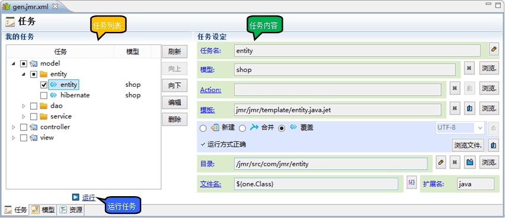505x218 pixels.
Task: Open the Action label link
Action: click(210, 90)
